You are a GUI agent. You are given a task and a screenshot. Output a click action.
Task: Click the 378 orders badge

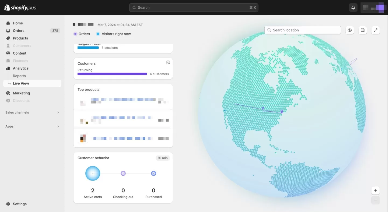[55, 31]
